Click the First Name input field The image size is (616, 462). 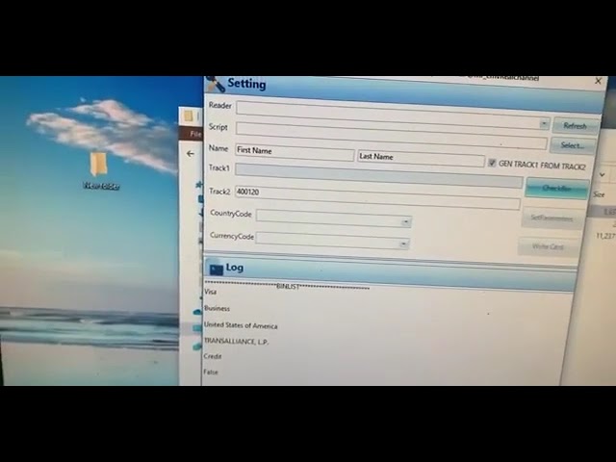coord(295,152)
